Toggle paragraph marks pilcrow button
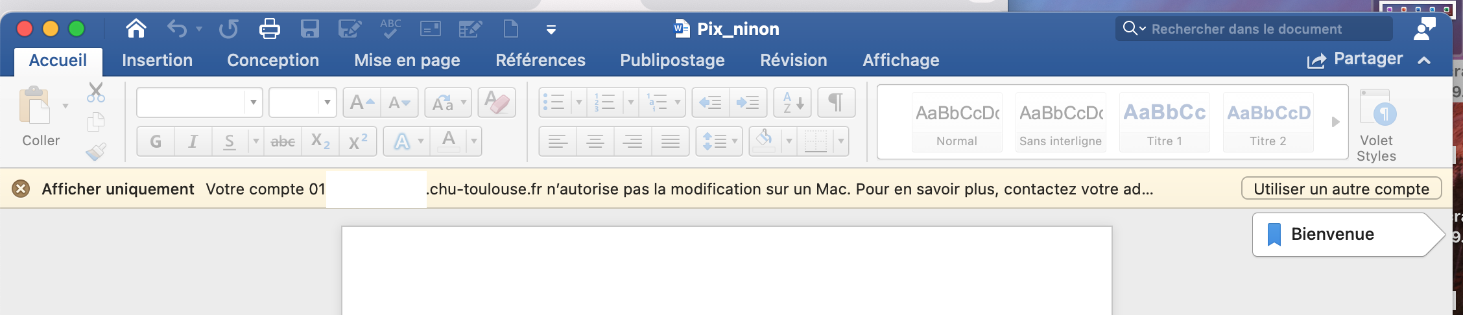The width and height of the screenshot is (1463, 315). (x=837, y=102)
